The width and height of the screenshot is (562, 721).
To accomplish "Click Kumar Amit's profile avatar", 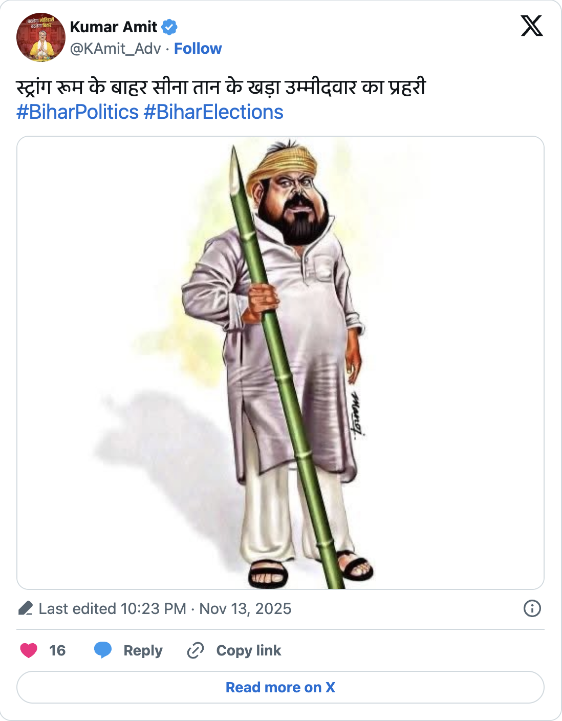I will point(41,36).
